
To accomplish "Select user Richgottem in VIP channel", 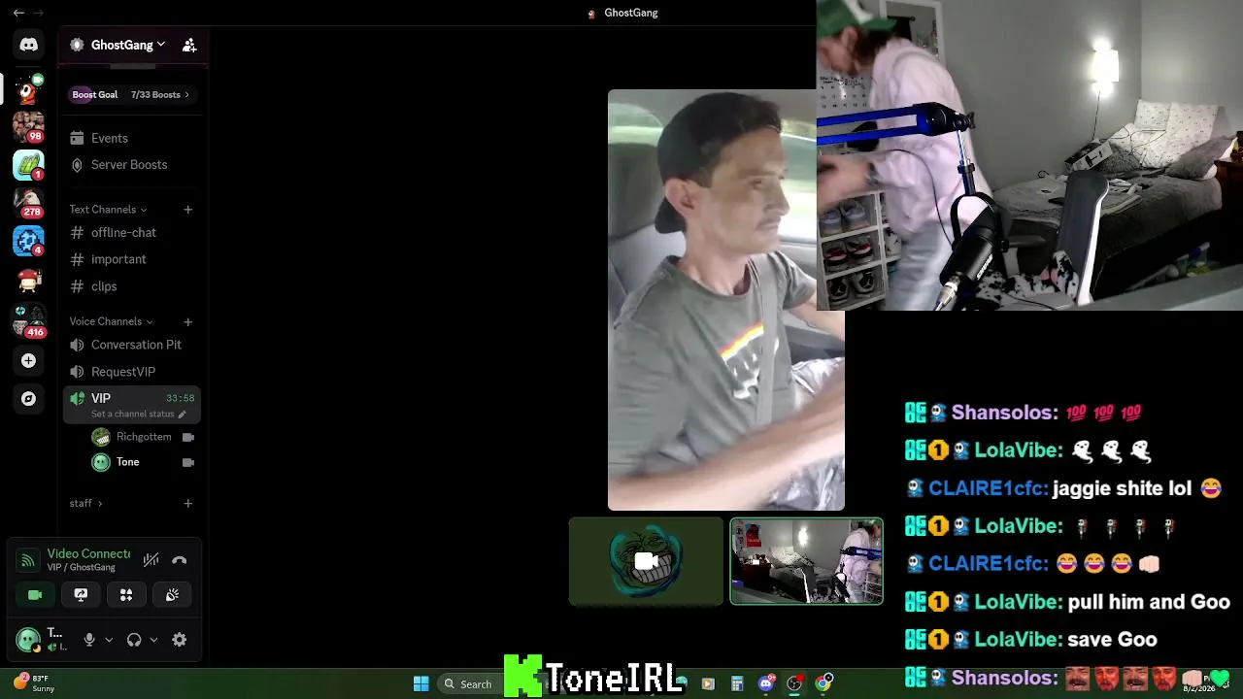I will pyautogui.click(x=144, y=437).
